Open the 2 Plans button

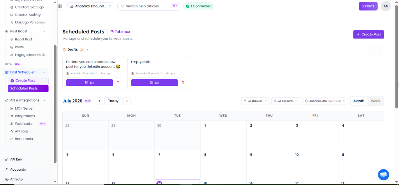click(x=368, y=6)
